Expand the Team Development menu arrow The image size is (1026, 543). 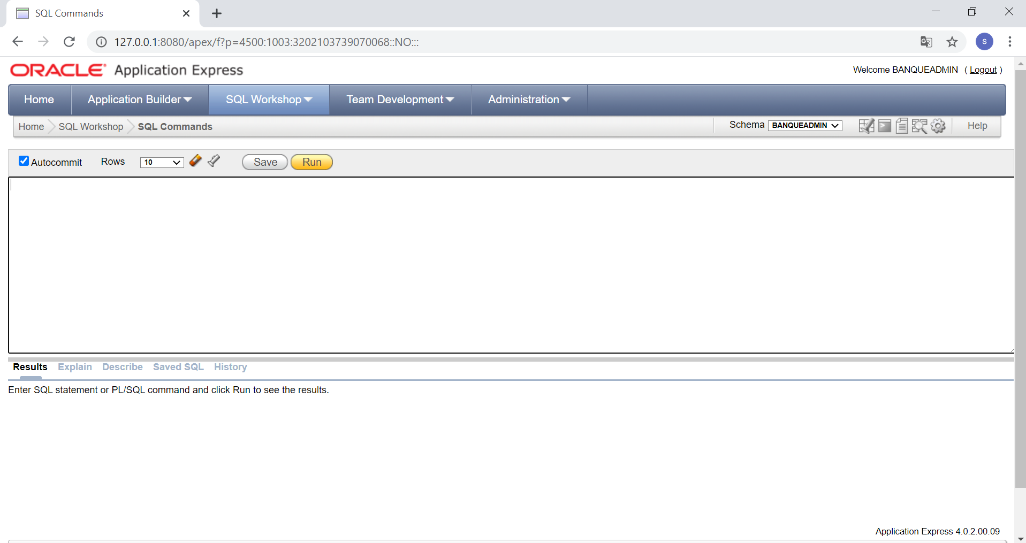(450, 100)
